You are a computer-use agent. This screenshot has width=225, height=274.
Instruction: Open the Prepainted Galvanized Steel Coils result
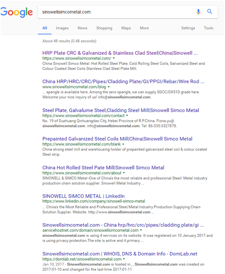point(117,139)
